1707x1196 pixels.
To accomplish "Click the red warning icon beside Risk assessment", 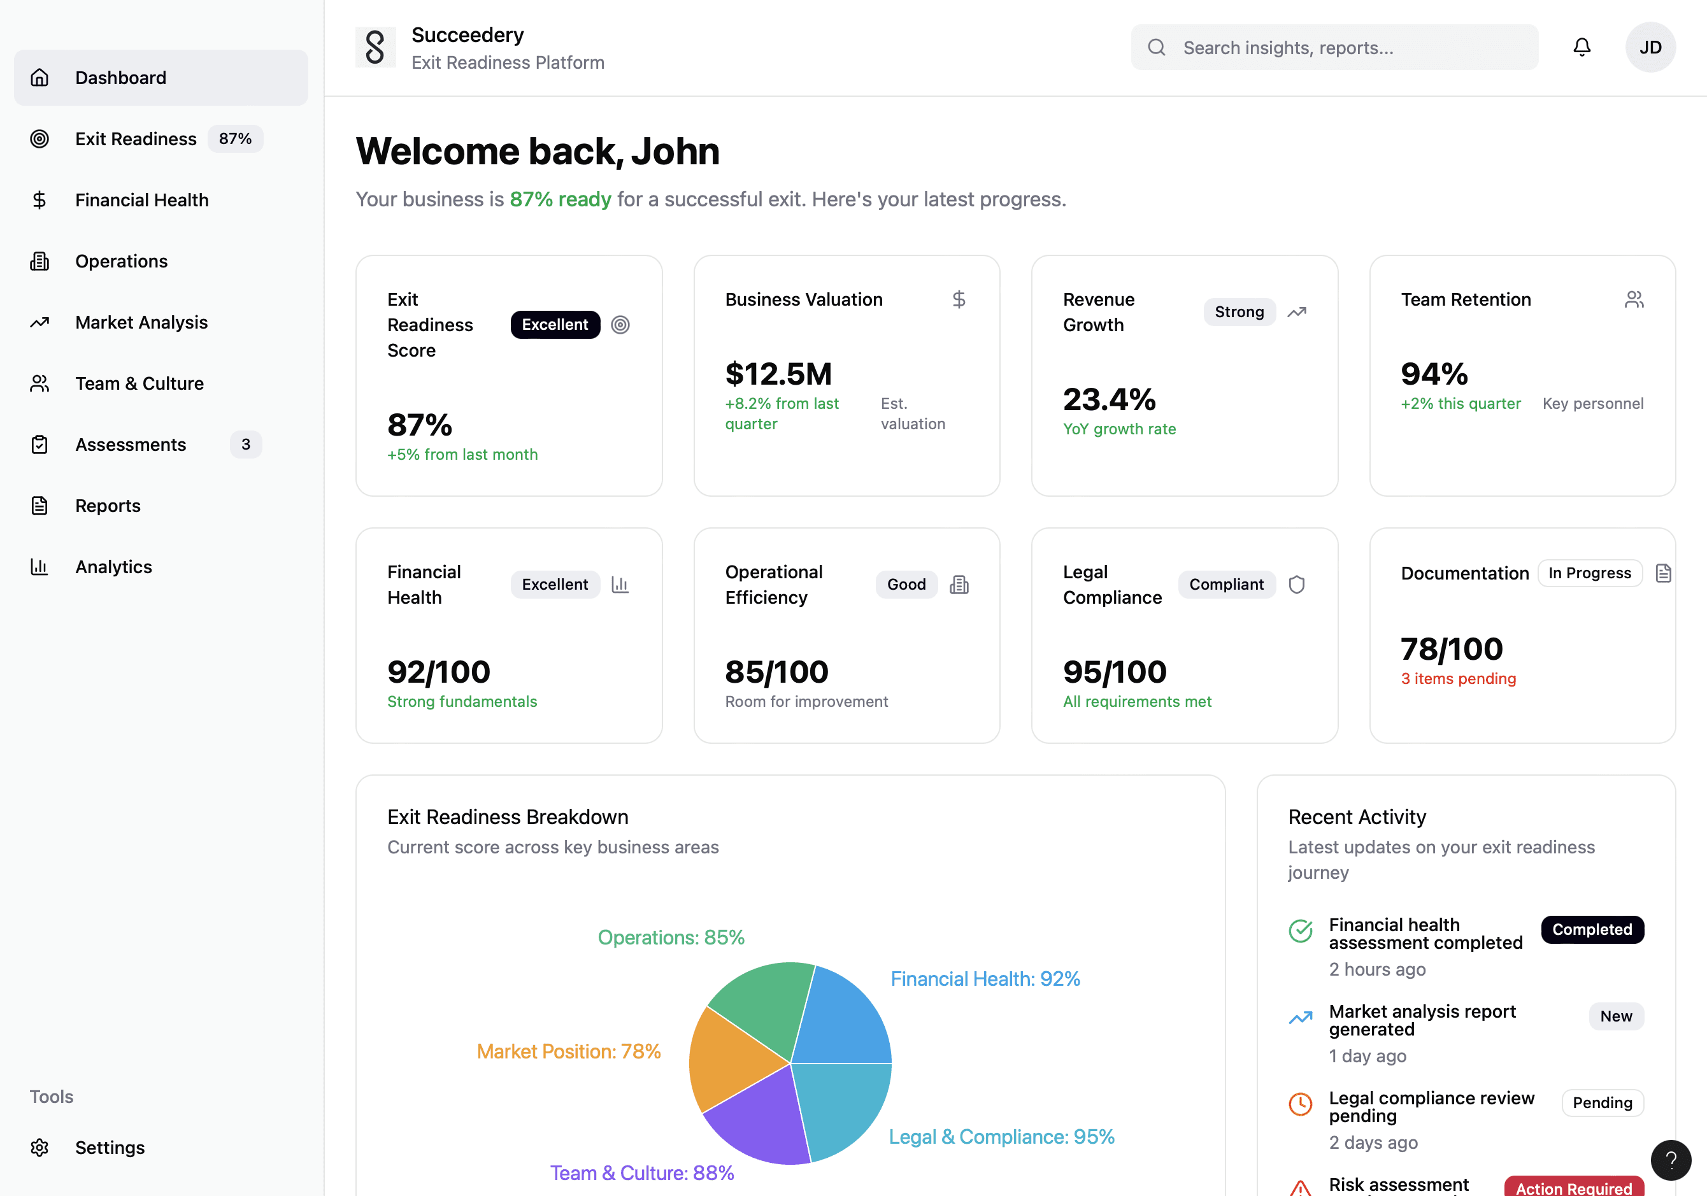I will click(1301, 1188).
